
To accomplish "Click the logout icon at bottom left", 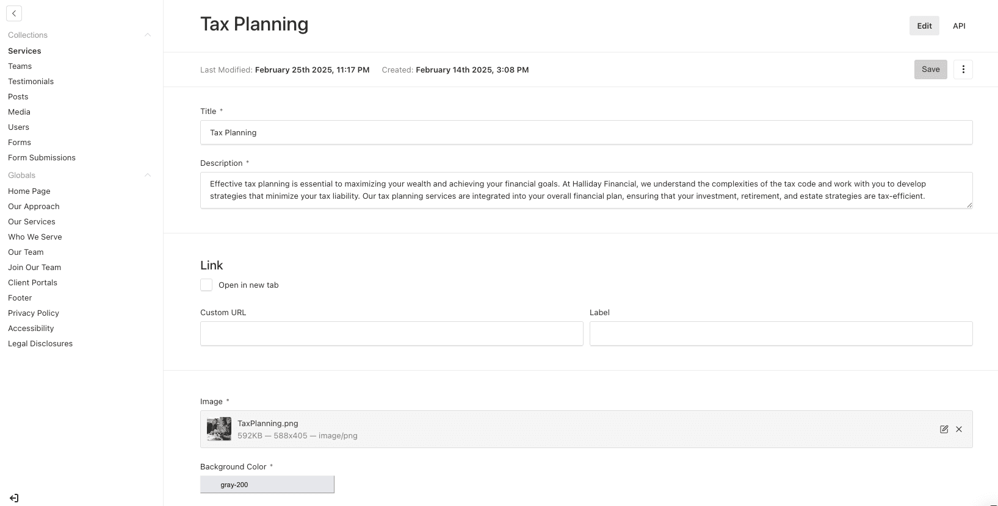I will (x=14, y=498).
